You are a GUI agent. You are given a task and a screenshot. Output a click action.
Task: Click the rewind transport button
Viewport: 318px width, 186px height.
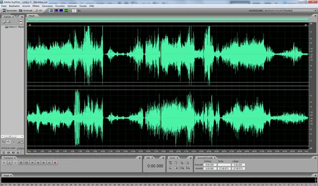click(38, 162)
